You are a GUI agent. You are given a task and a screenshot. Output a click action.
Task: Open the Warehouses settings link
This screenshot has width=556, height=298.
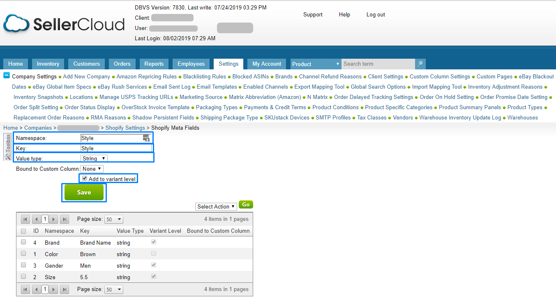coord(523,117)
